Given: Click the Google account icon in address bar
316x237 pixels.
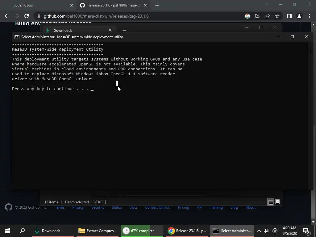Looking at the screenshot, I should pos(247,16).
